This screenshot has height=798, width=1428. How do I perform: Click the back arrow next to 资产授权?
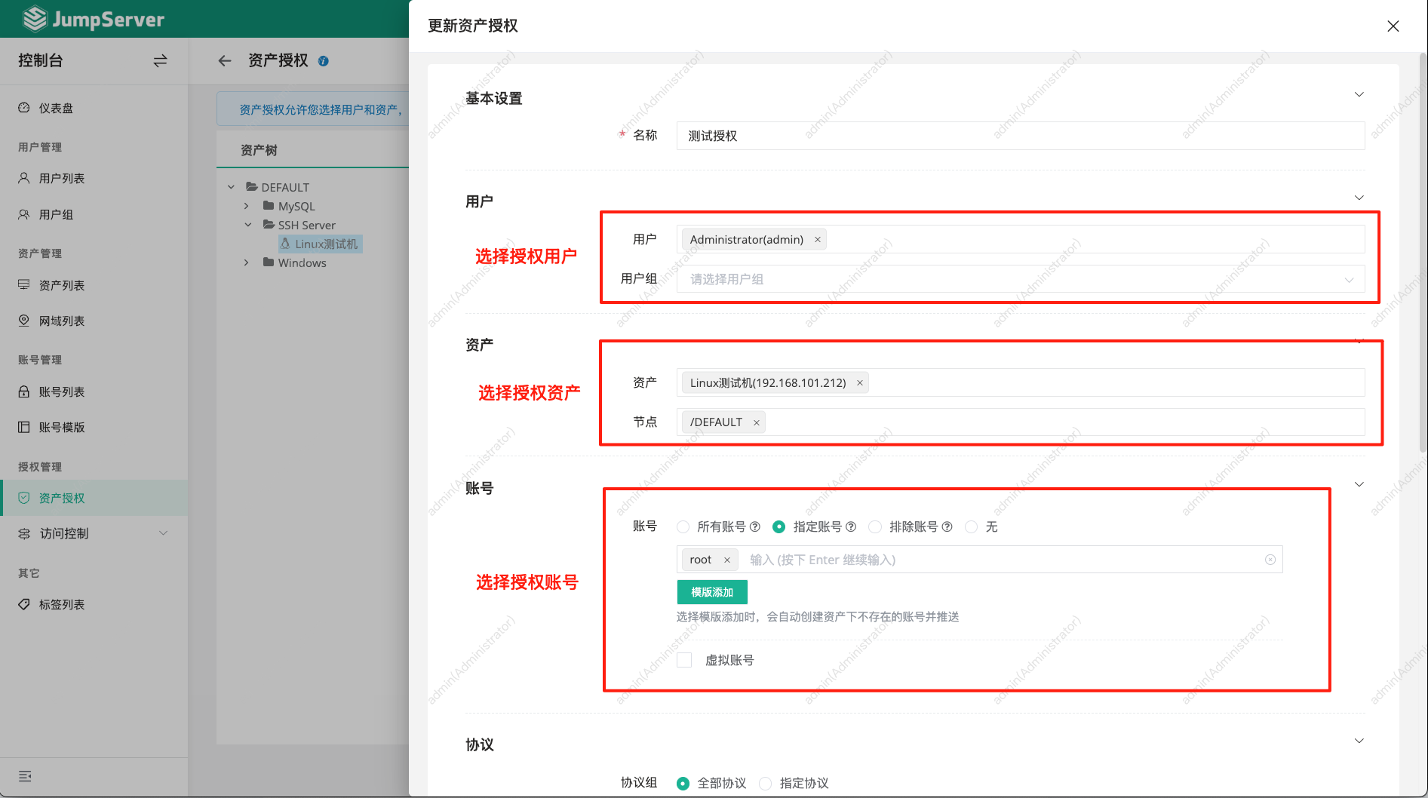[224, 60]
